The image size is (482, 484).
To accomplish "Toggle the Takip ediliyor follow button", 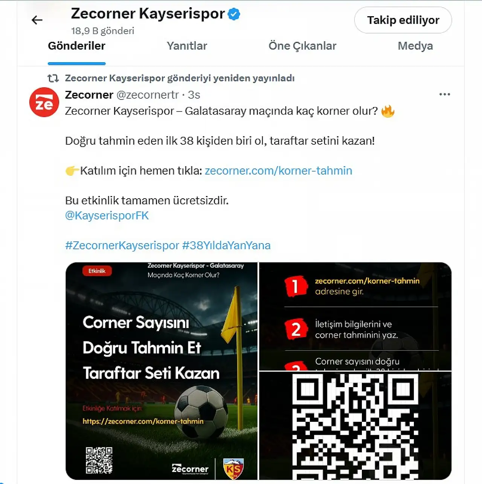I will tap(403, 20).
